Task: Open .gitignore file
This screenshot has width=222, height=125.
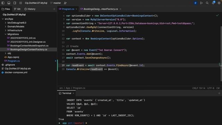Action: pyautogui.click(x=10, y=65)
